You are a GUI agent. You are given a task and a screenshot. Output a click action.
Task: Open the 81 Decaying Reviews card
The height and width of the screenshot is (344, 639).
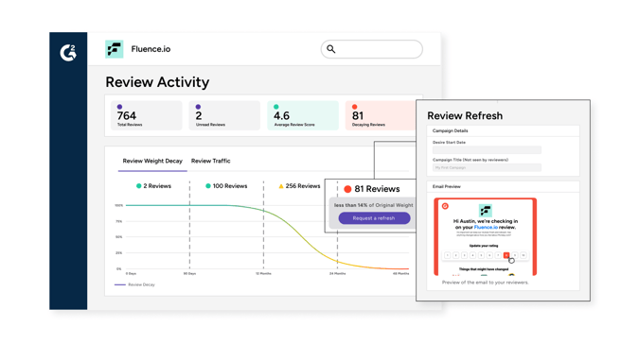coord(381,115)
